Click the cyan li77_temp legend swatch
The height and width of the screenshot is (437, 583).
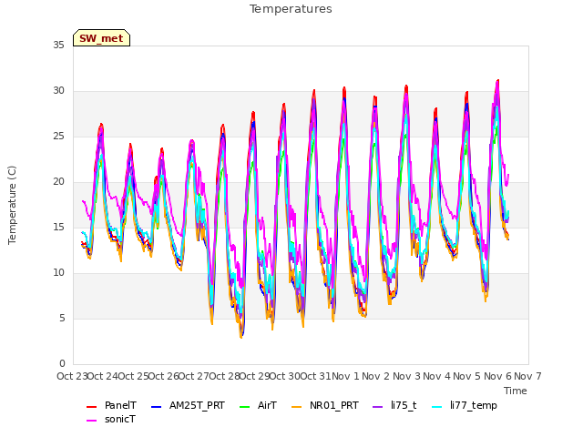point(437,407)
